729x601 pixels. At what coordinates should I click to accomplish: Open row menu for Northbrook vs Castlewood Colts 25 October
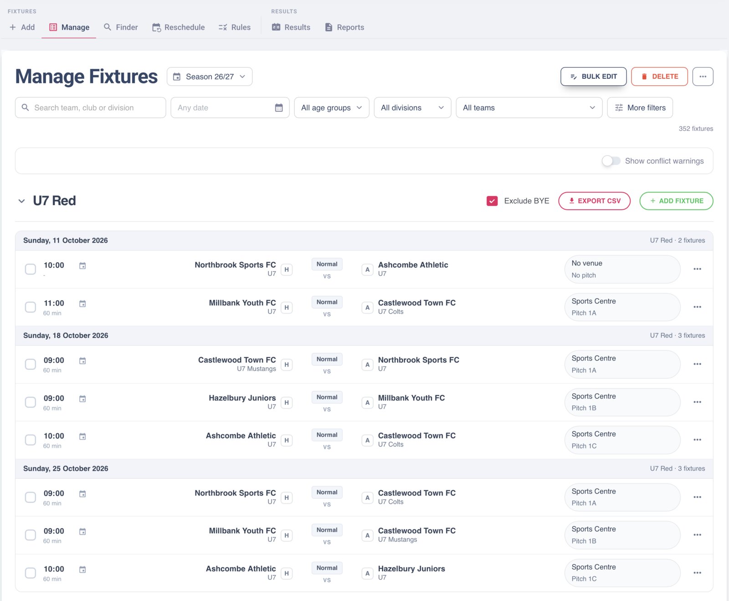[x=697, y=497]
